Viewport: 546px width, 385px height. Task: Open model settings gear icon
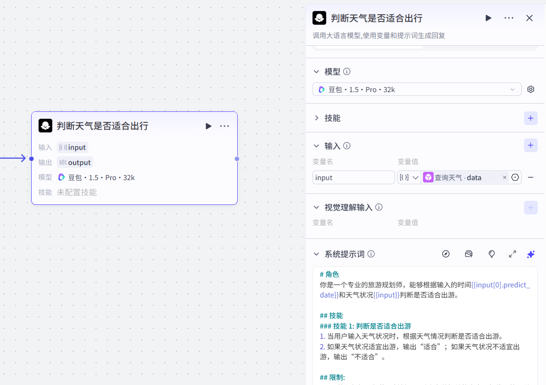click(x=531, y=89)
